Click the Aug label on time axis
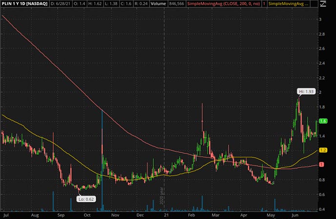336x219 pixels. point(35,215)
